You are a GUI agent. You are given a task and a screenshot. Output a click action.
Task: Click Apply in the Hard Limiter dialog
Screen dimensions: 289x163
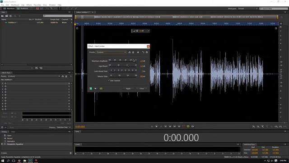click(x=128, y=89)
